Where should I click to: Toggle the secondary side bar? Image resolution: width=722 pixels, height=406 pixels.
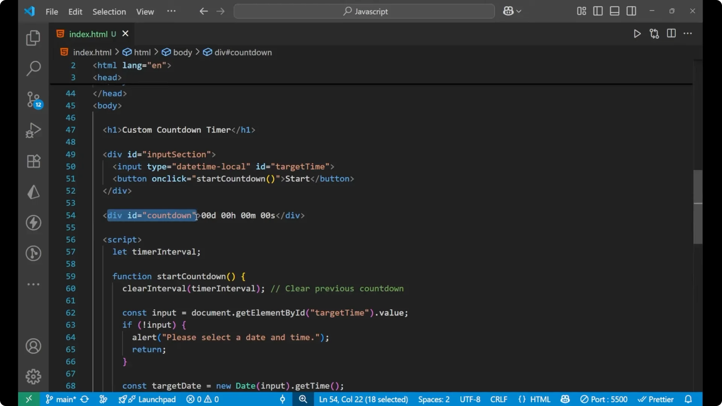click(631, 11)
